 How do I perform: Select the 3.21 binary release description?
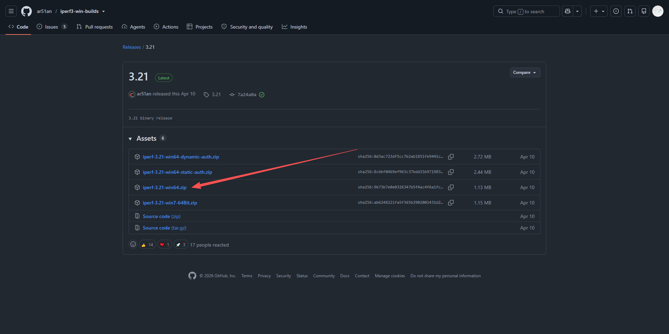point(151,118)
